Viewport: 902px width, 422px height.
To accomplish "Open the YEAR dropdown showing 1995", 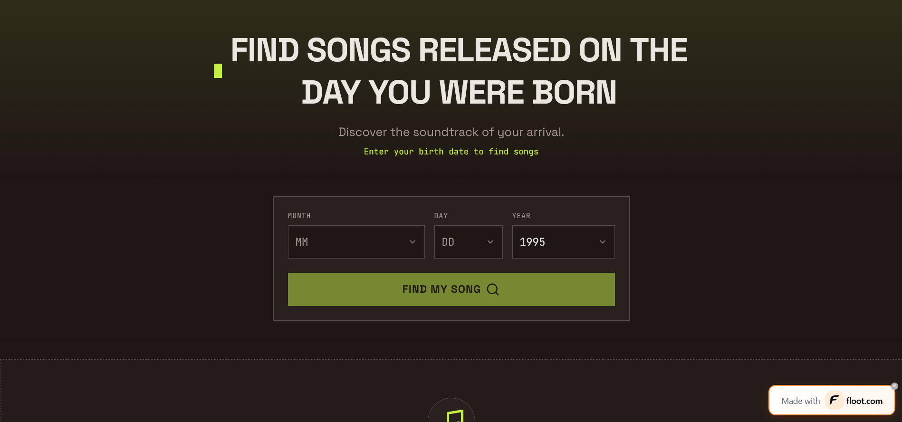I will click(563, 242).
